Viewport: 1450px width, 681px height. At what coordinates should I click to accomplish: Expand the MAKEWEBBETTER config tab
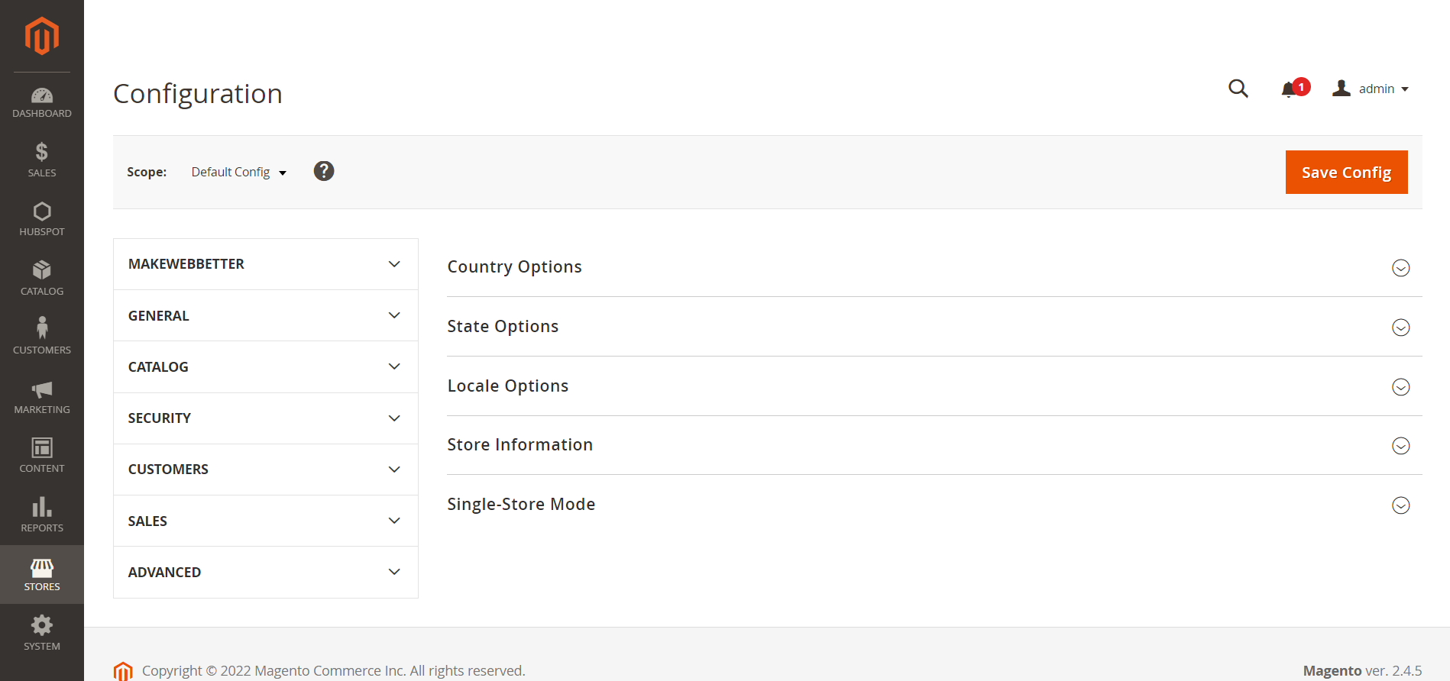[265, 264]
